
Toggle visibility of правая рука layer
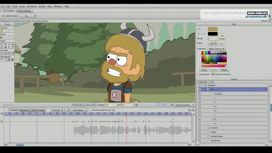[x=199, y=136]
